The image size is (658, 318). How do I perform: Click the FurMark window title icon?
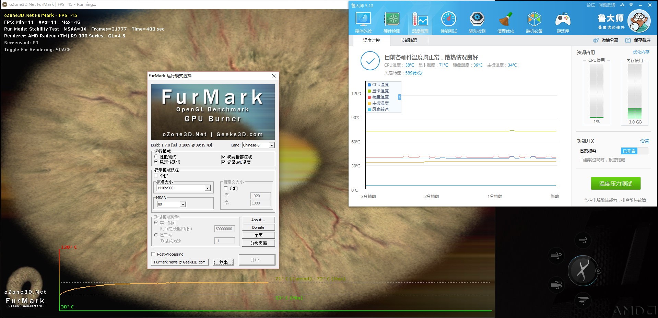click(x=4, y=4)
